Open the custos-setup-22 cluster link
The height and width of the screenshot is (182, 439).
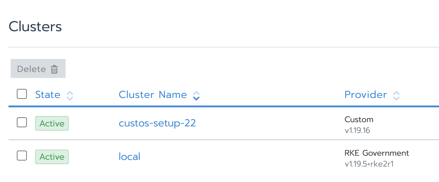coord(157,123)
